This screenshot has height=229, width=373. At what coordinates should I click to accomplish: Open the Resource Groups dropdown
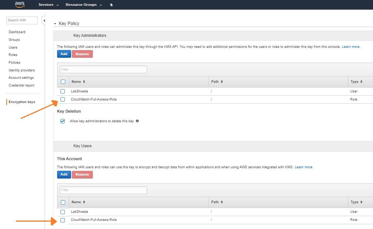[83, 5]
